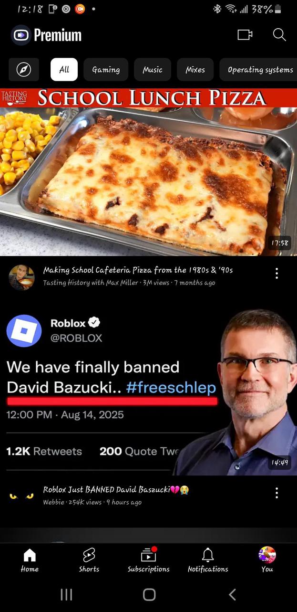The image size is (297, 612).
Task: Open the You profile tab
Action: coord(267,560)
